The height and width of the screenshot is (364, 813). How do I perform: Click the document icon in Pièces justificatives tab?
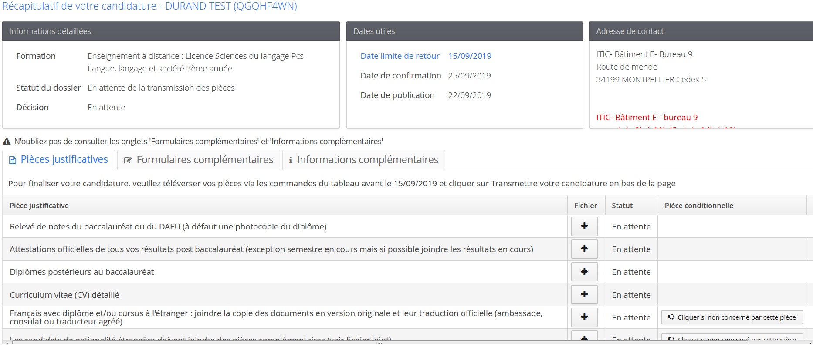pyautogui.click(x=13, y=160)
